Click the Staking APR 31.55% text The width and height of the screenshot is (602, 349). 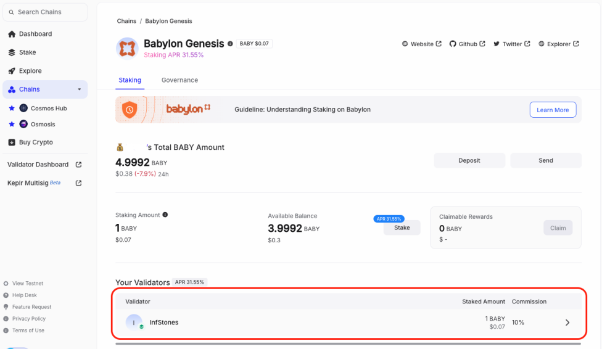click(173, 55)
